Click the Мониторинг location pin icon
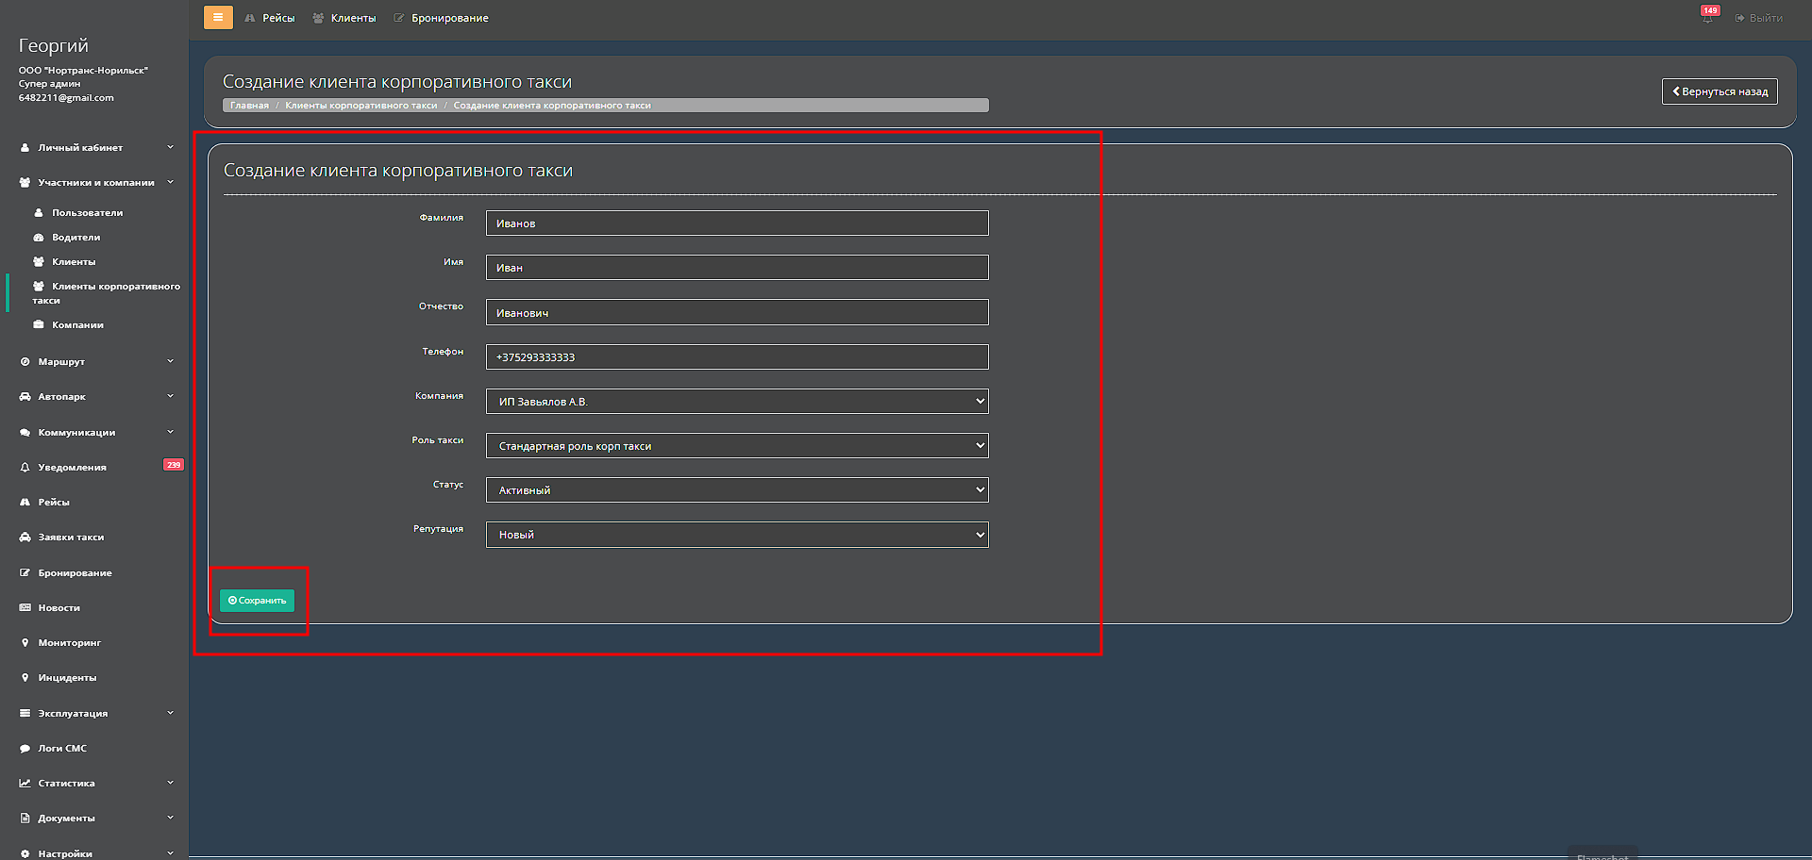Screen dimensions: 1812x860 point(25,643)
